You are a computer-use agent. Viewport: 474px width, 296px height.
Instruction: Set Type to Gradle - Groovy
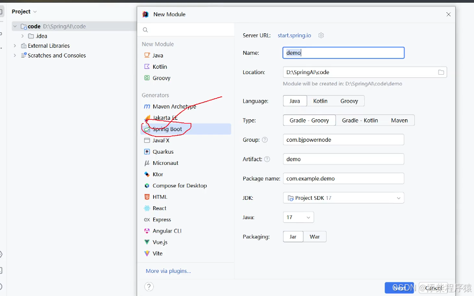(309, 120)
